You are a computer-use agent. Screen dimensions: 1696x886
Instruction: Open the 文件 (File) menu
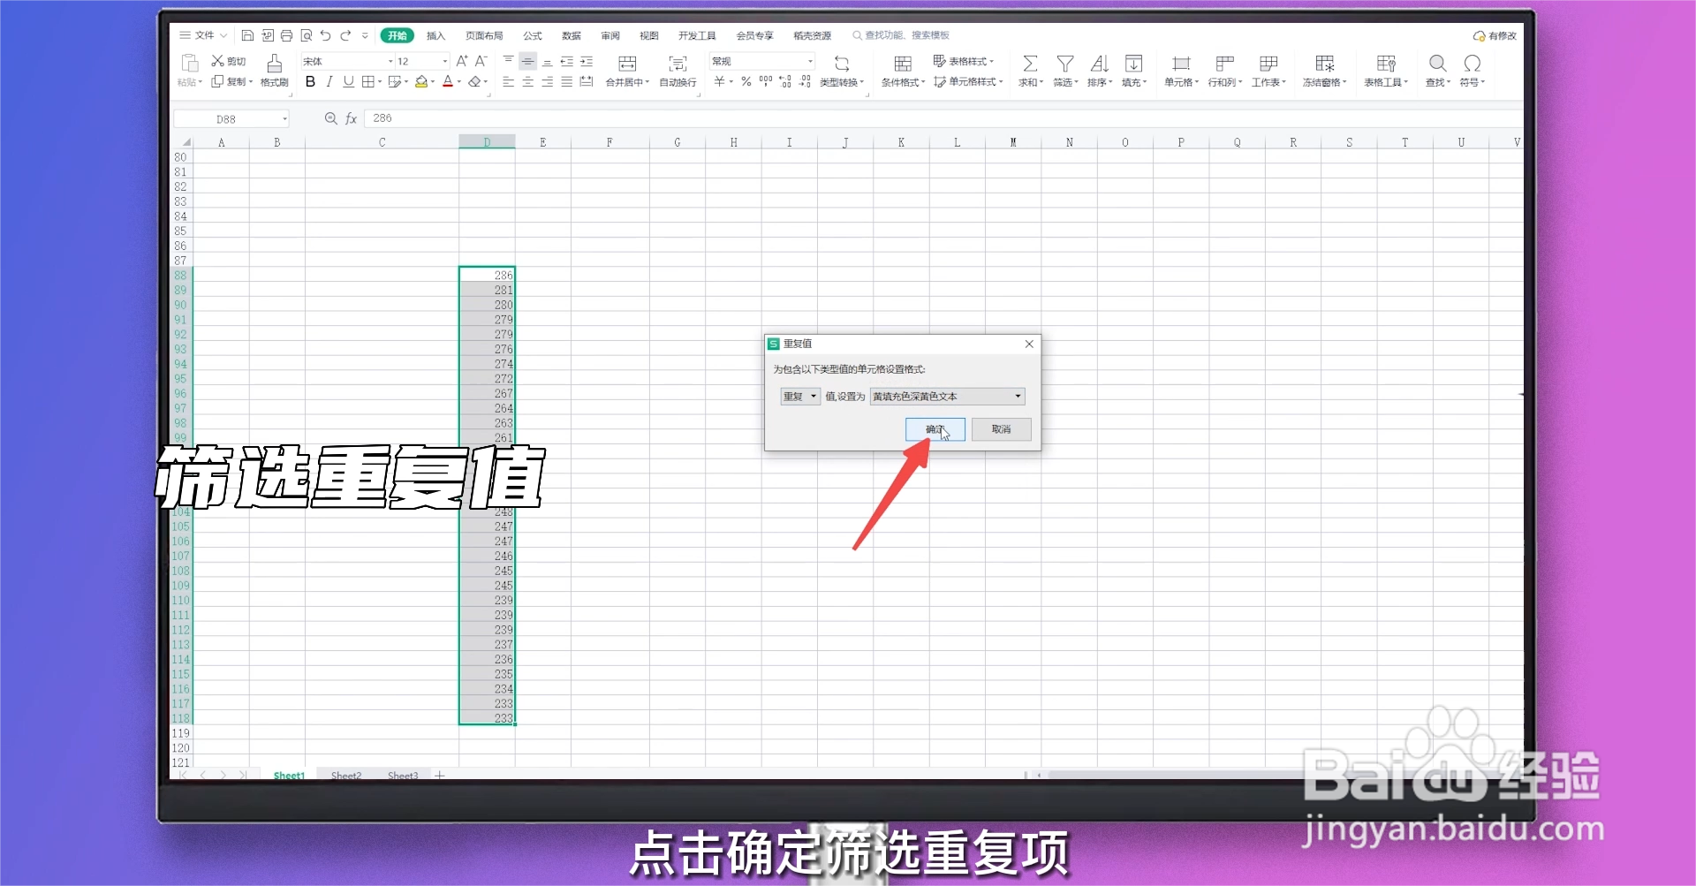(x=204, y=35)
